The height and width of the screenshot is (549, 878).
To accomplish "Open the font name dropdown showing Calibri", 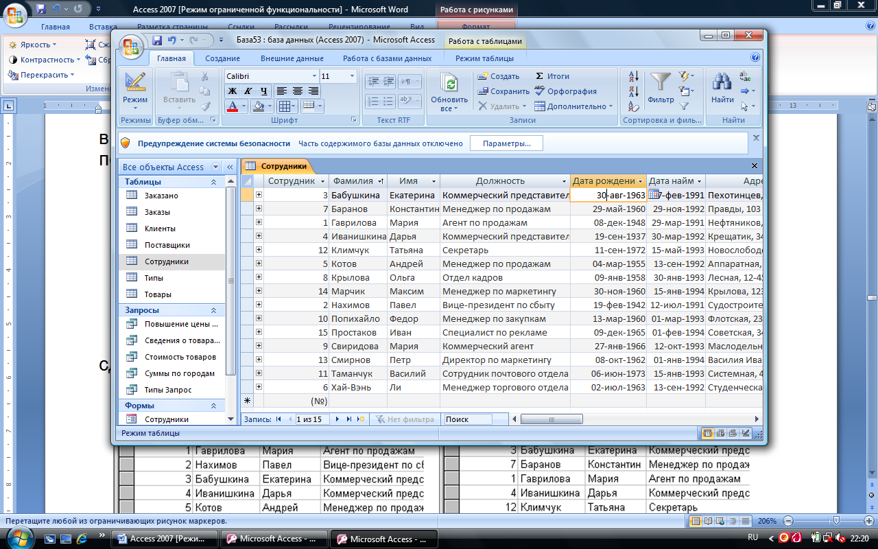I will tap(315, 76).
